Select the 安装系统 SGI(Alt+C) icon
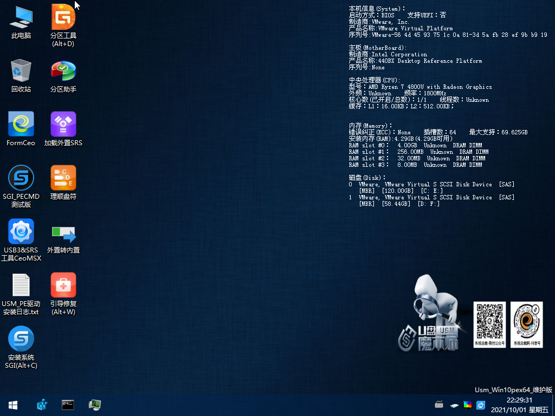 tap(21, 347)
